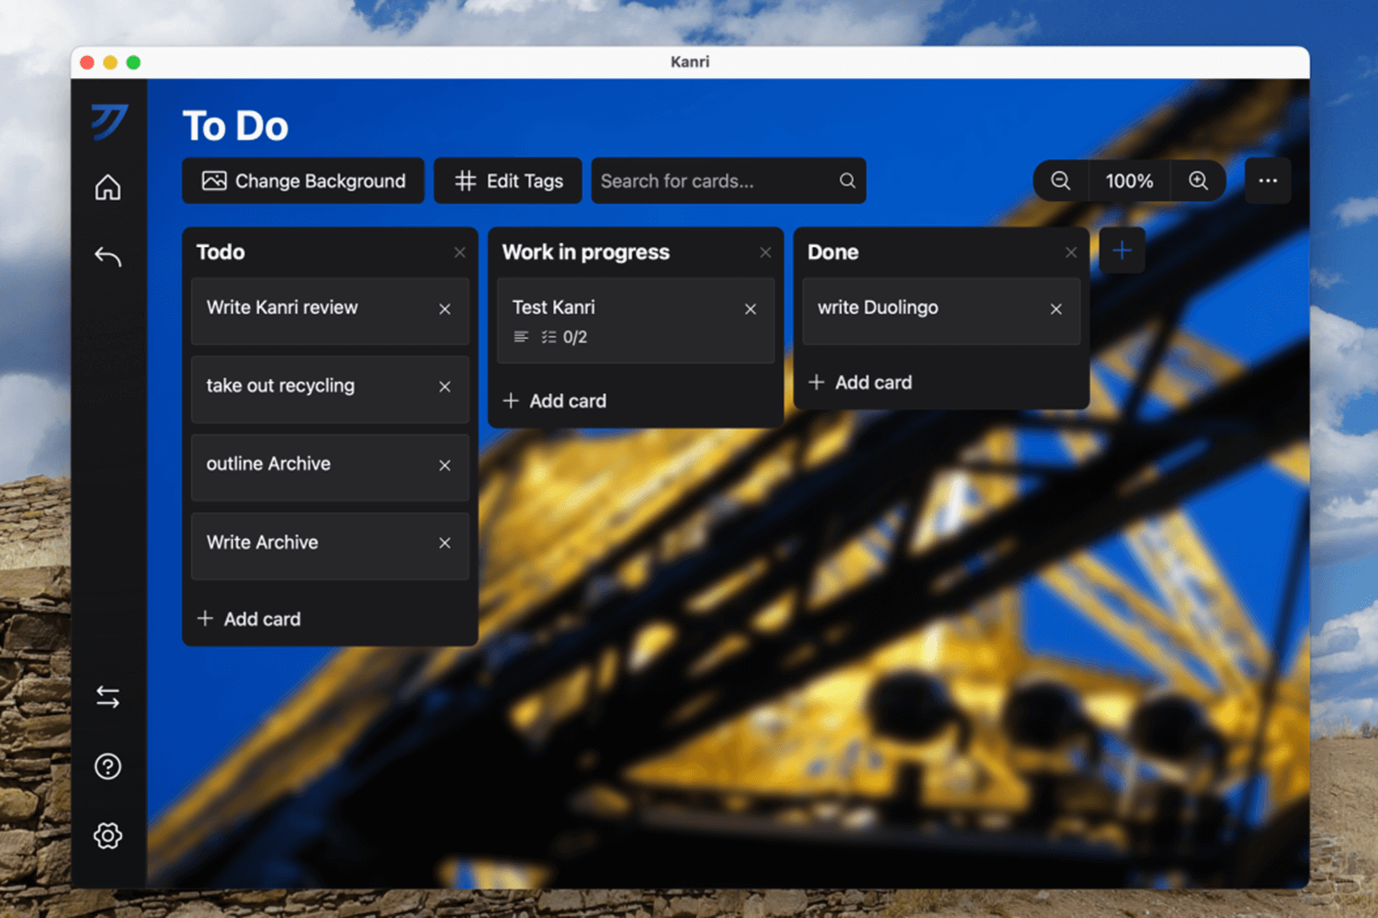The image size is (1378, 918).
Task: Delete the Todo column
Action: coord(459,252)
